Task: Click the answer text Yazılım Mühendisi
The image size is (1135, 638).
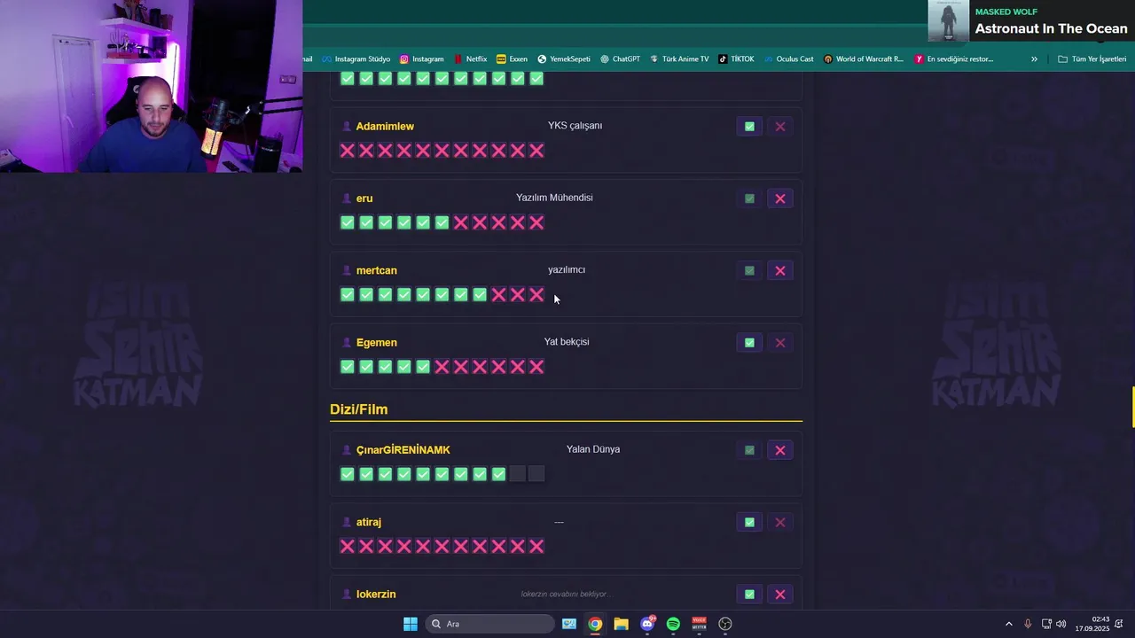Action: click(x=554, y=198)
